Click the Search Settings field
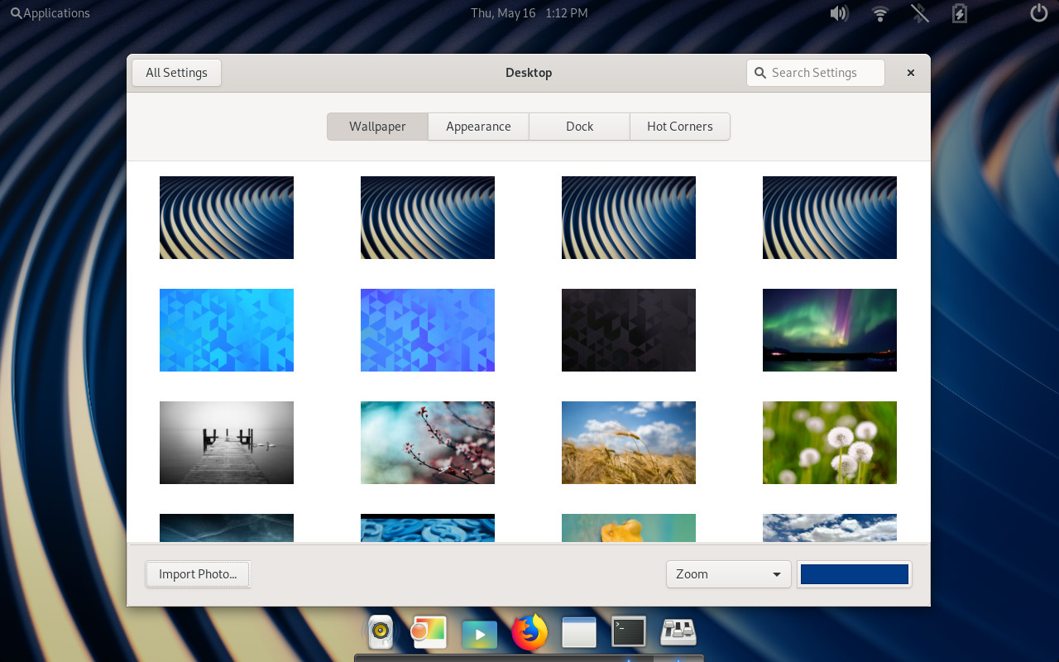 [815, 72]
